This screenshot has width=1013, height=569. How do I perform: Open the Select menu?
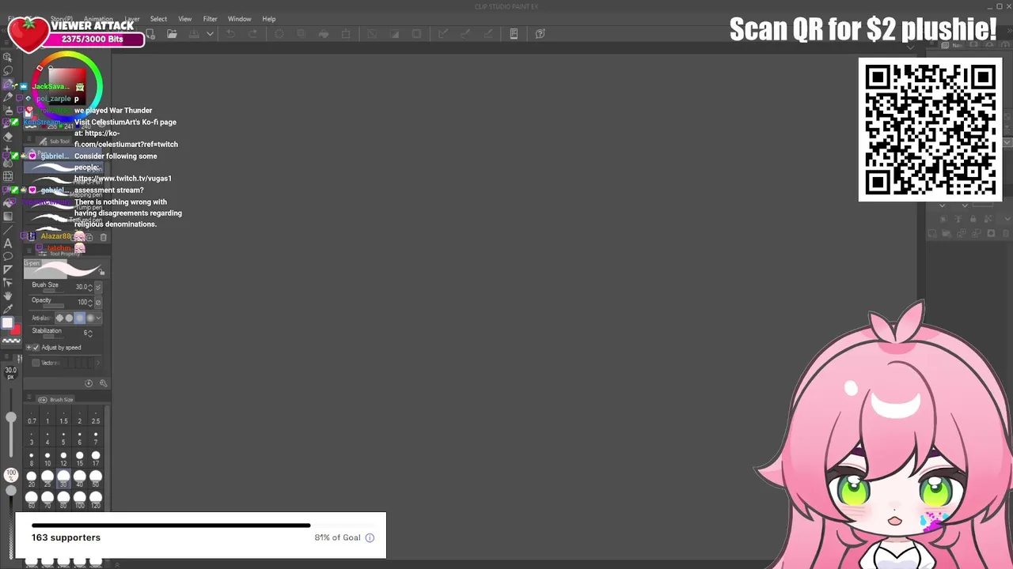click(x=158, y=19)
